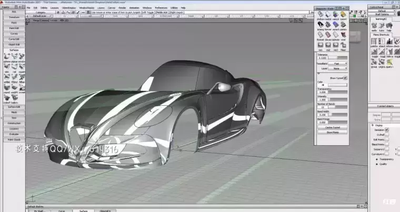The height and width of the screenshot is (212, 400).
Task: Enable the Blend Points display checkbox
Action: (387, 144)
